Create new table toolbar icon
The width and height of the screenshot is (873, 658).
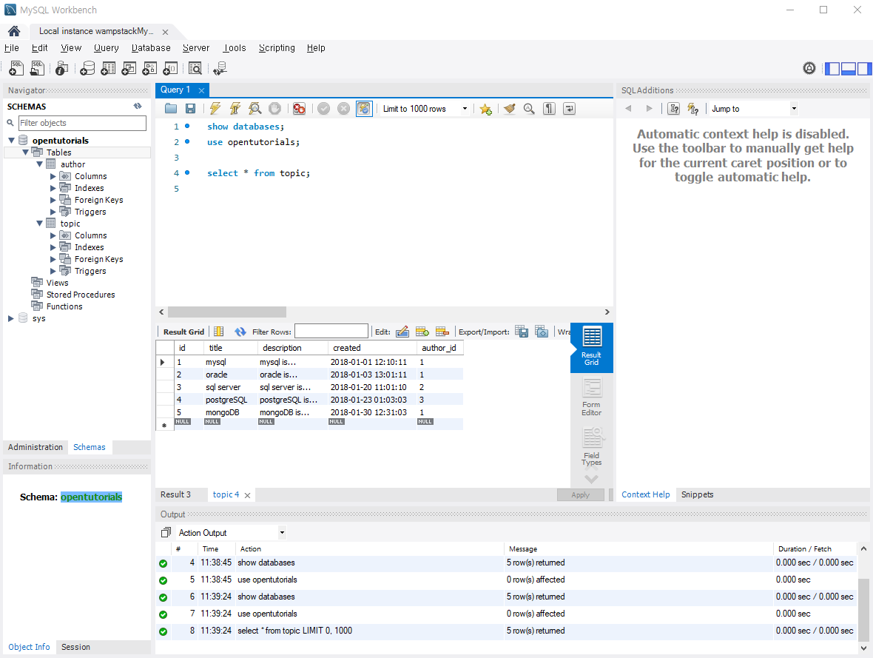[x=108, y=68]
